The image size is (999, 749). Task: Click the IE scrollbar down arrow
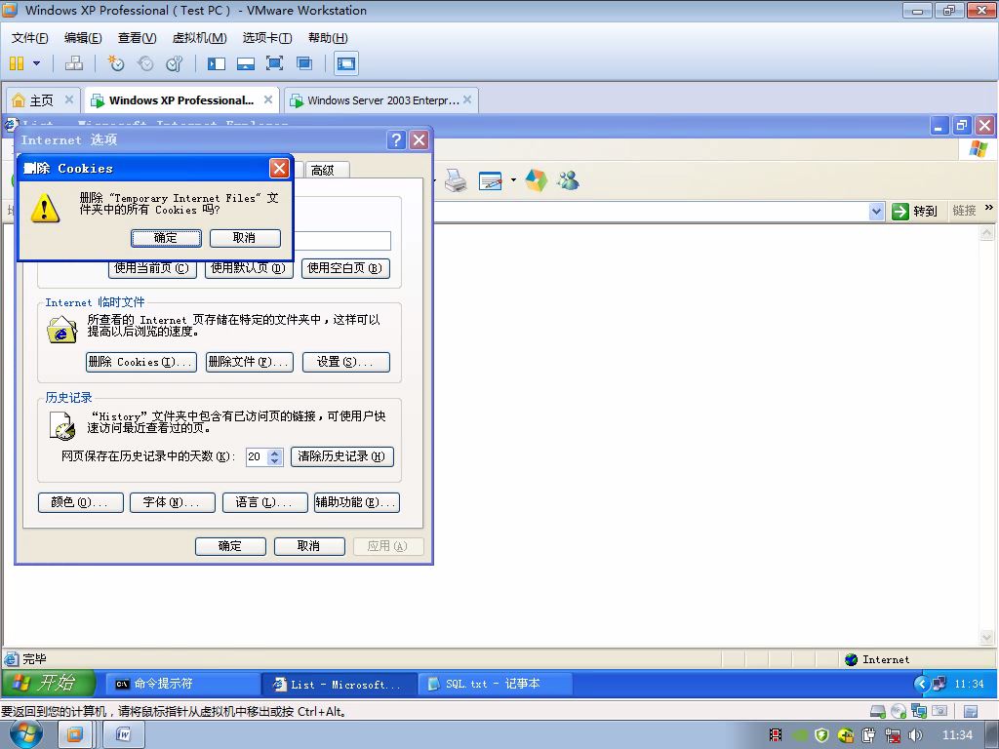[x=986, y=637]
